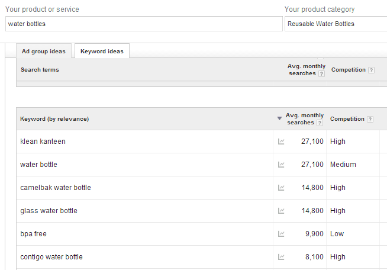
Task: Click 14,800 value in glass water bottle row
Action: click(x=312, y=211)
